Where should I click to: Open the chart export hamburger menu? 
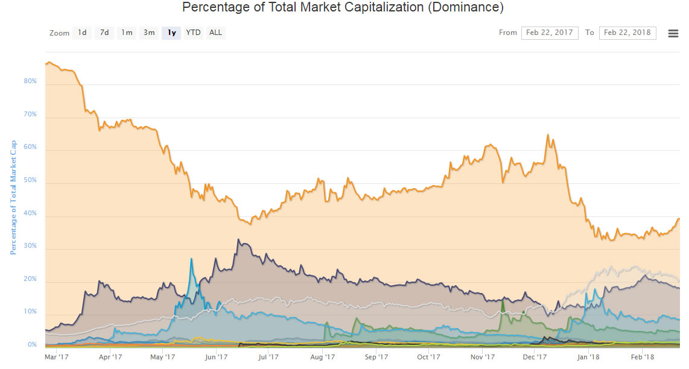point(673,33)
